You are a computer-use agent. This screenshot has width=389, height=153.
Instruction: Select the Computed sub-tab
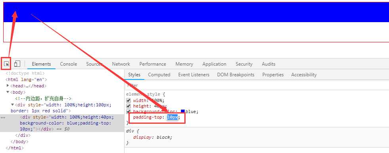[x=159, y=75]
